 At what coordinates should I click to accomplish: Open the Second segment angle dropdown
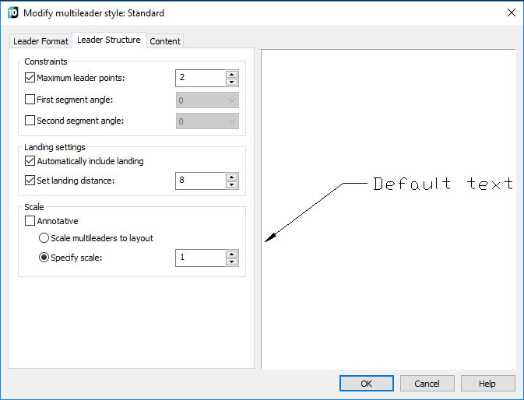point(207,121)
